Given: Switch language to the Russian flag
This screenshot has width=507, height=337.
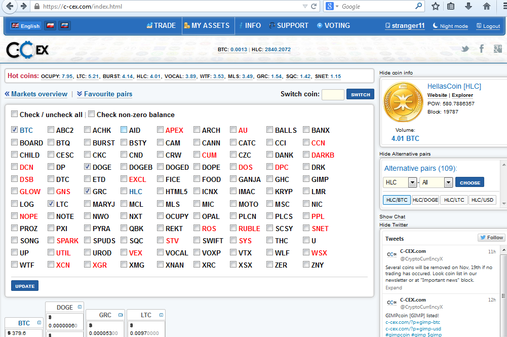Looking at the screenshot, I should 64,25.
